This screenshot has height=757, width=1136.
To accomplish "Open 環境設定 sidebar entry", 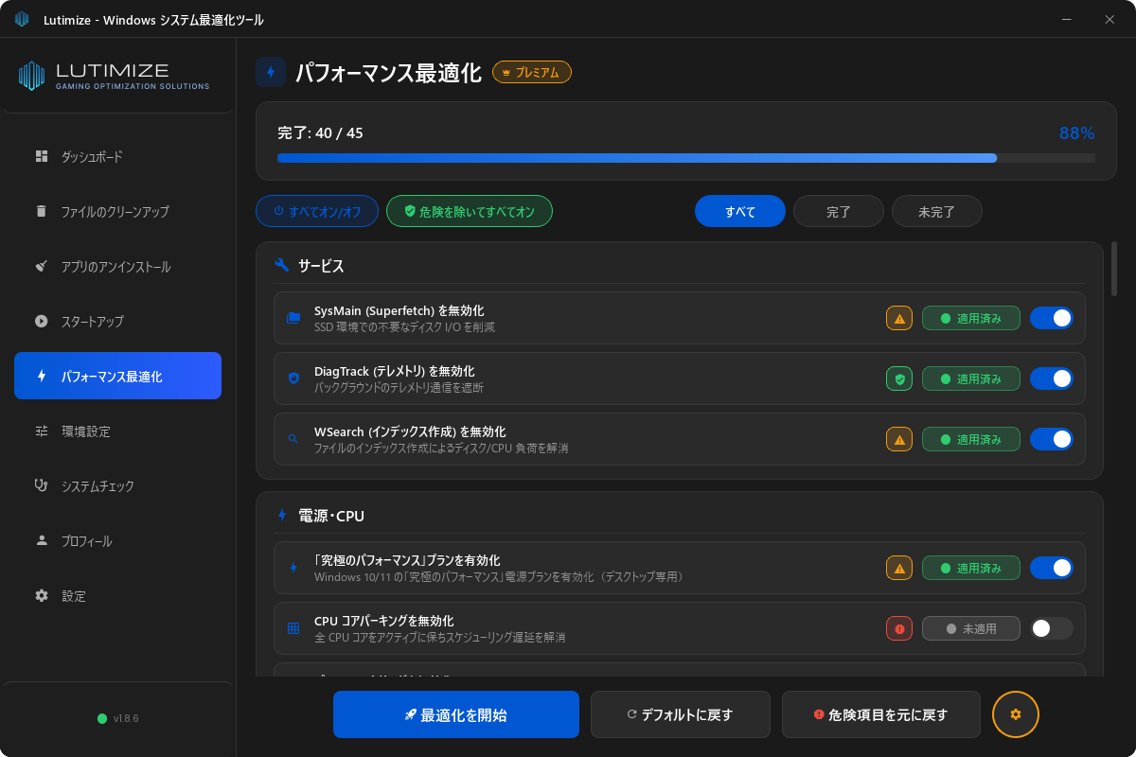I will click(117, 431).
